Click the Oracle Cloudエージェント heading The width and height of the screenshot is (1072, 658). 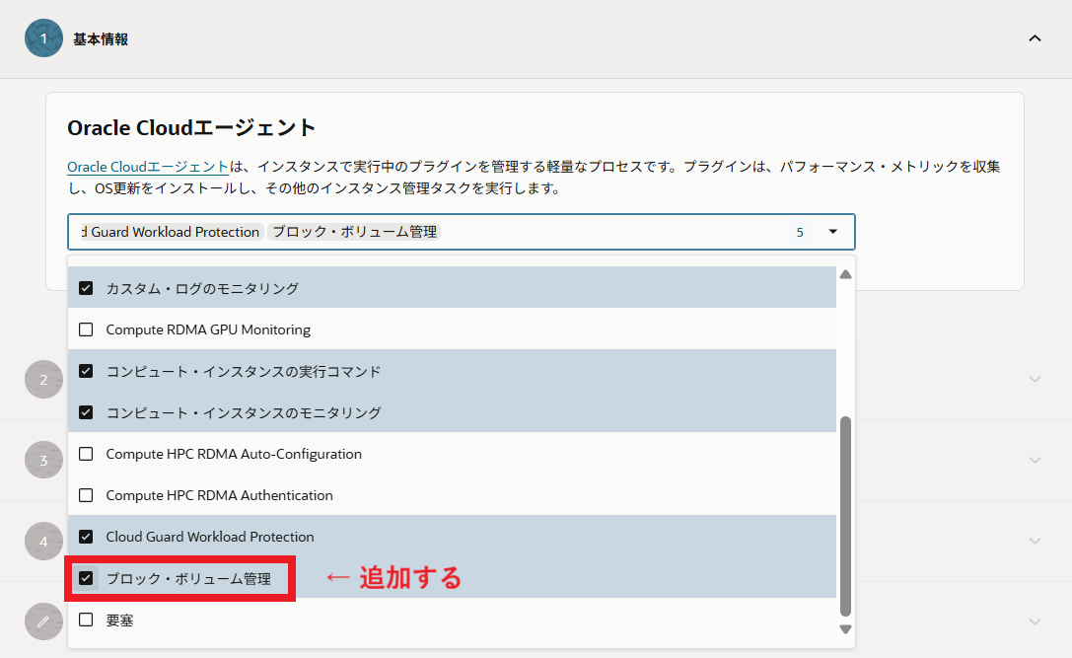click(x=191, y=128)
